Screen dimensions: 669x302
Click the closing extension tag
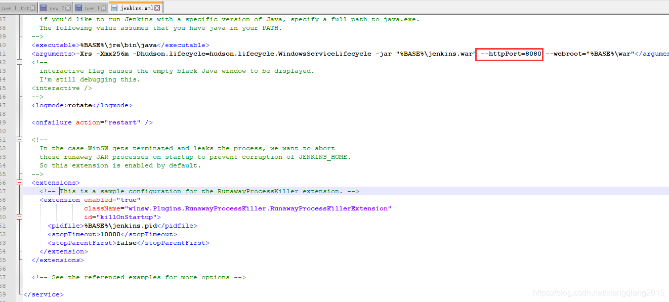pos(64,251)
